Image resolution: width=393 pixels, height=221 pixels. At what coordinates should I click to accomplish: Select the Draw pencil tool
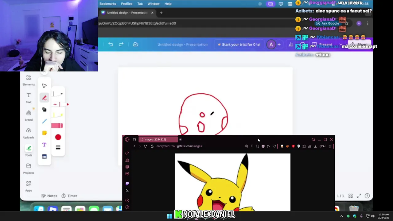[44, 98]
